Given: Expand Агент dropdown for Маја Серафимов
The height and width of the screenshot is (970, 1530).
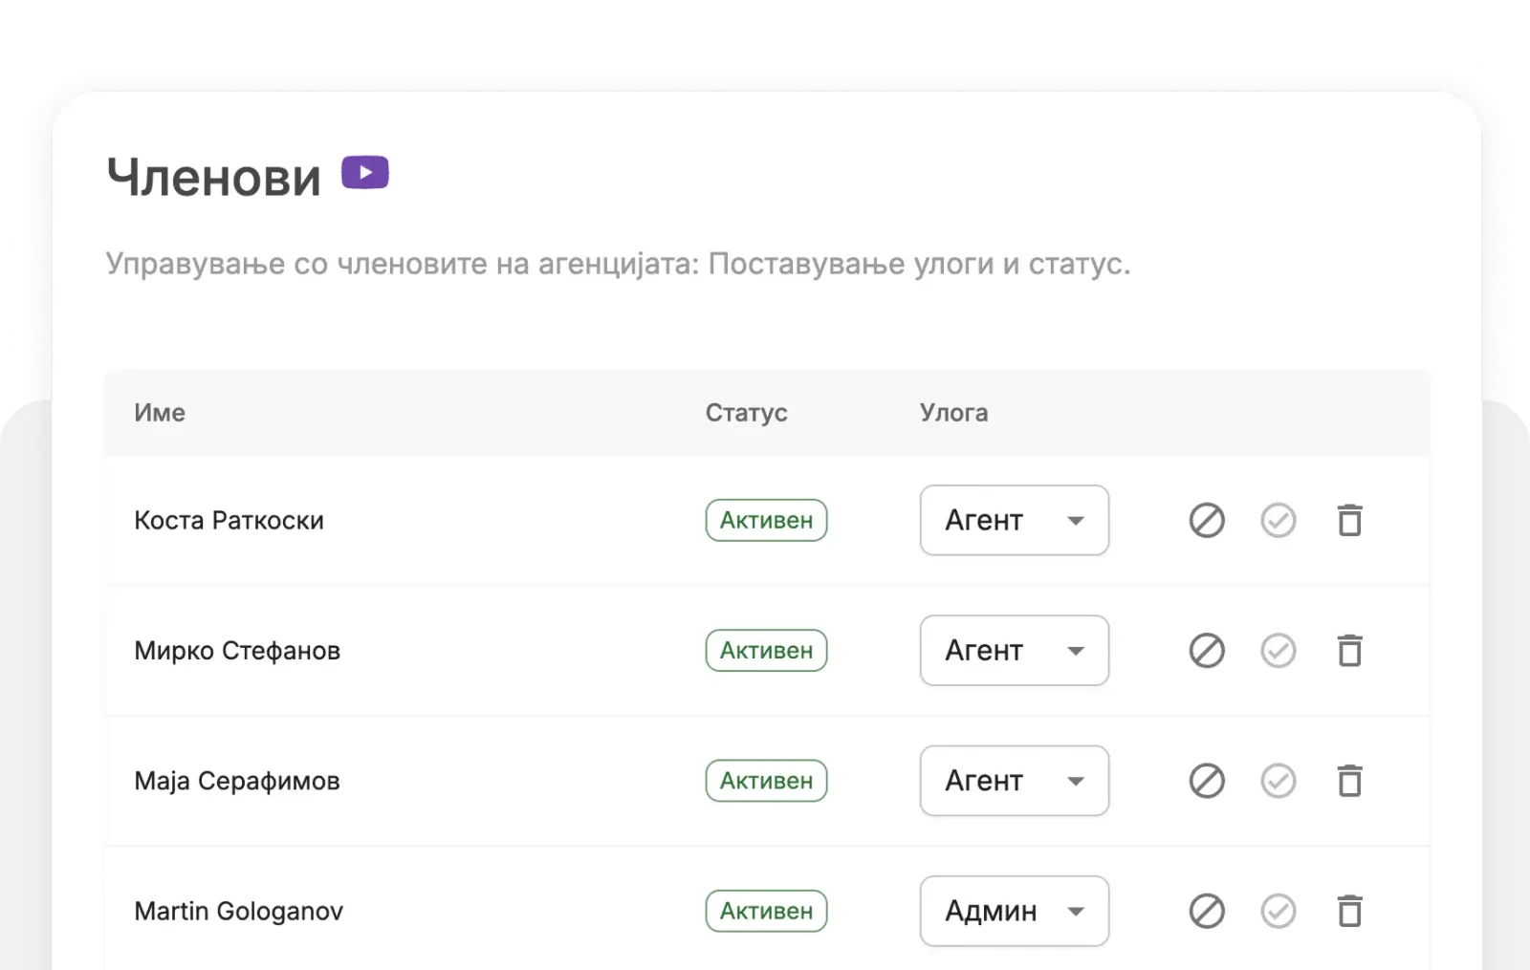Looking at the screenshot, I should click(x=1014, y=781).
